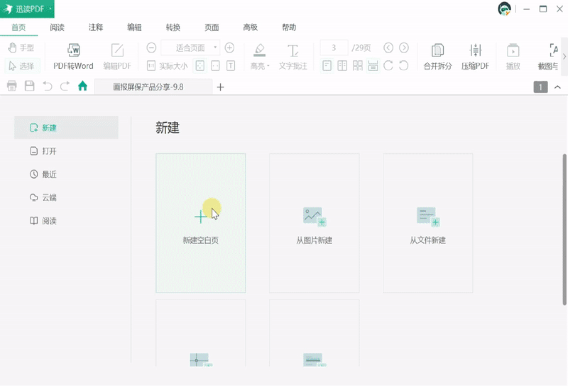Rotate page counterclockwise
Screen dimensions: 568x386
(404, 66)
